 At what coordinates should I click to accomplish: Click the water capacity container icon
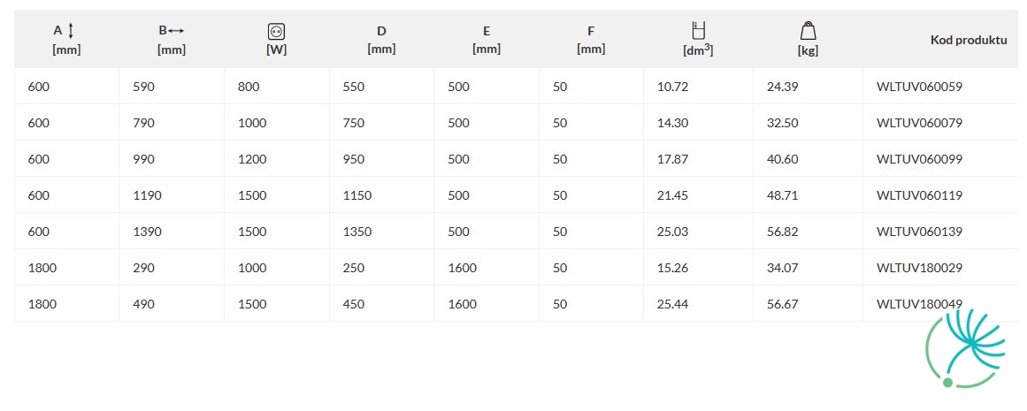pyautogui.click(x=698, y=31)
